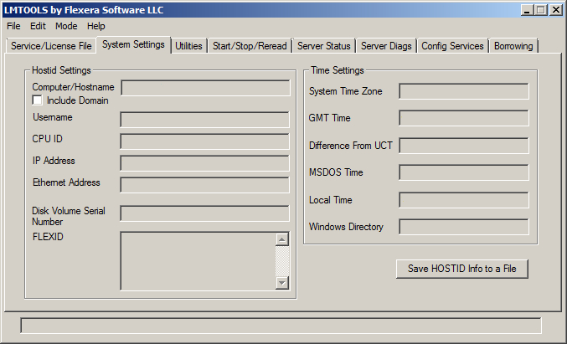Click Save HOSTID Info to a File

[x=462, y=269]
